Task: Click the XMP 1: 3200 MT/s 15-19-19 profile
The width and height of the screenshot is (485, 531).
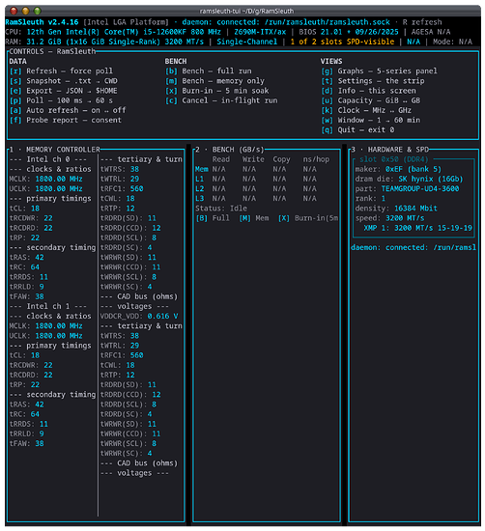Action: pyautogui.click(x=418, y=228)
